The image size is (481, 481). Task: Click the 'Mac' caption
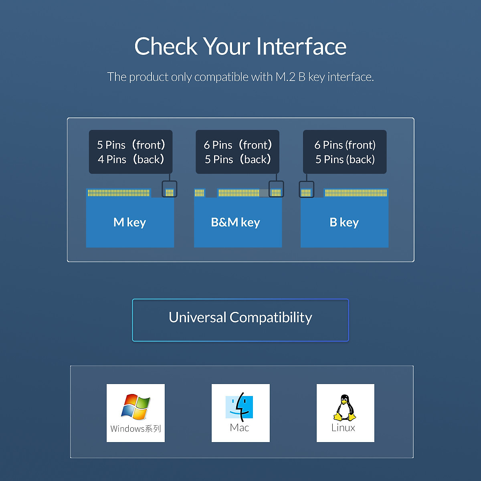240,428
